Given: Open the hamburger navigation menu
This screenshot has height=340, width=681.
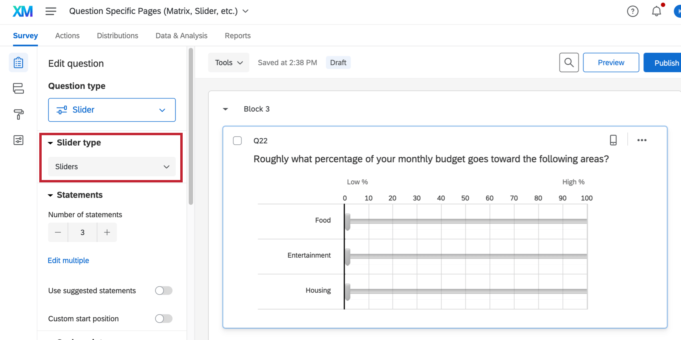Looking at the screenshot, I should pyautogui.click(x=50, y=11).
